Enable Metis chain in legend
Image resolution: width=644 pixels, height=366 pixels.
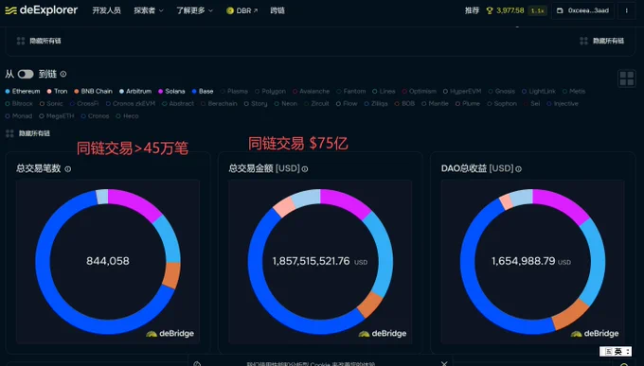point(574,91)
